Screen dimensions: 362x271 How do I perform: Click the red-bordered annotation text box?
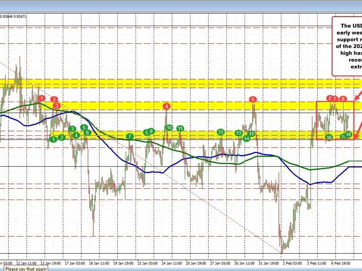[347, 46]
